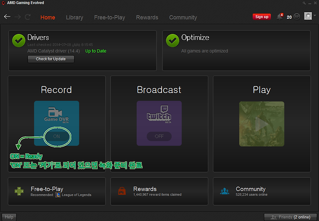
Task: Toggle the Game DVR ON switch
Action: tap(57, 136)
